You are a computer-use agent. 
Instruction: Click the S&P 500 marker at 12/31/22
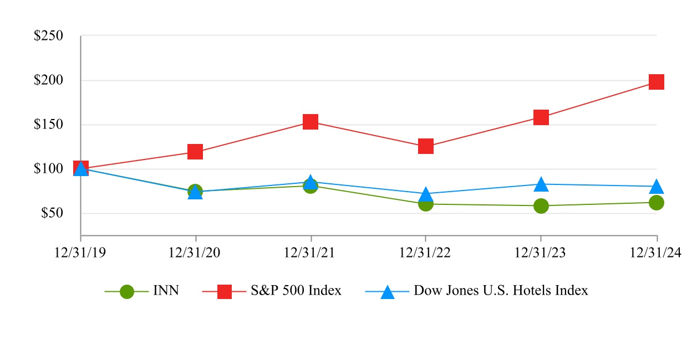[x=426, y=146]
